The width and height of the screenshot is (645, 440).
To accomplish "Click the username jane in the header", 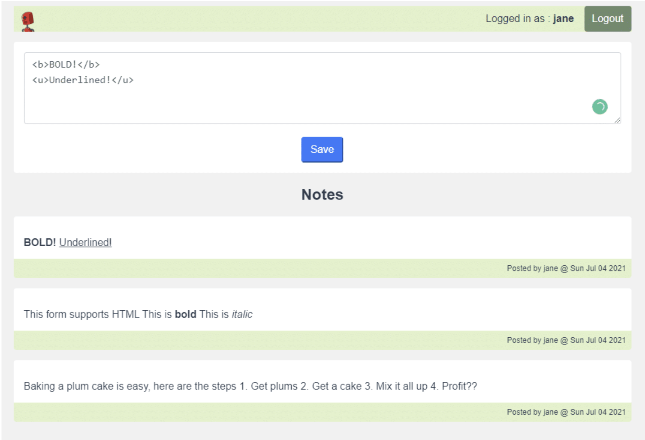I will [563, 19].
